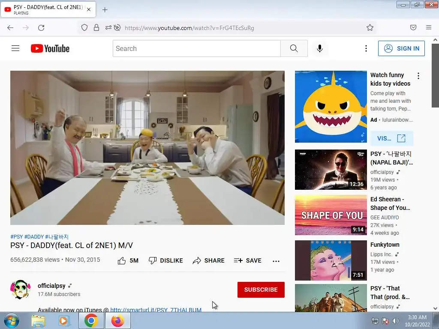
Task: Open a new tab with plus button
Action: click(x=105, y=10)
